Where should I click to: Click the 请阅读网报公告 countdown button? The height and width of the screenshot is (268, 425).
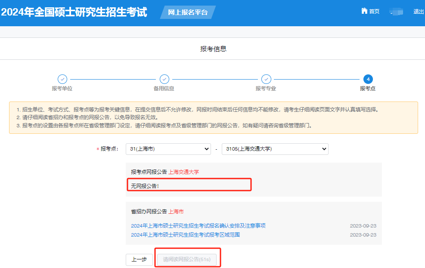click(186, 260)
